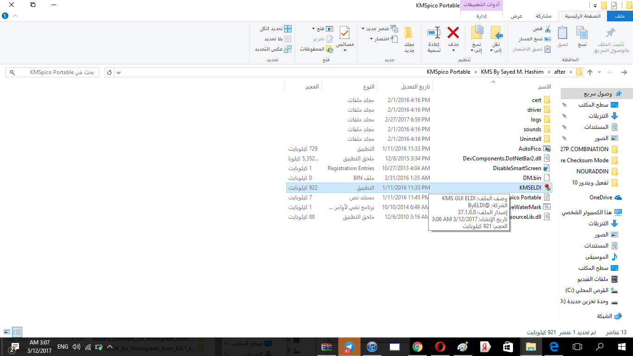The height and width of the screenshot is (356, 633).
Task: Switch to the View (عرض) tab
Action: coord(517,16)
